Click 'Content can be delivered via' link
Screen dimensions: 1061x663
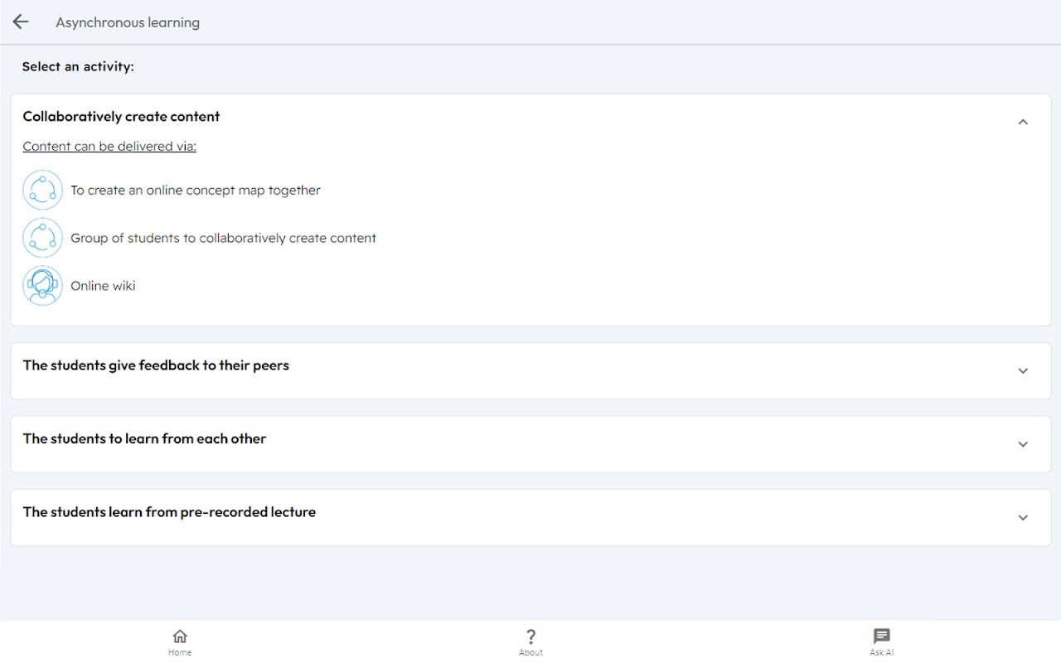(109, 147)
